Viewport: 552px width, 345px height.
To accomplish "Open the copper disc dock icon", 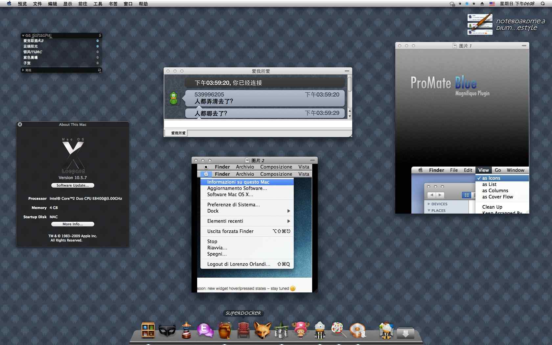I will coord(357,331).
